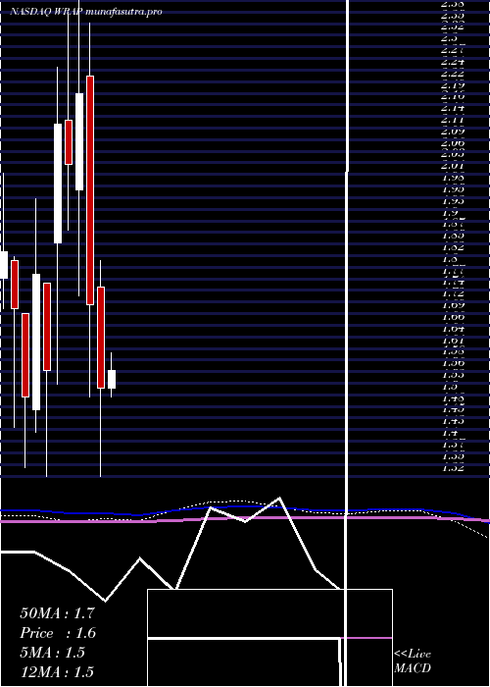Click the 2.24 price axis label
The width and height of the screenshot is (490, 687).
[453, 62]
